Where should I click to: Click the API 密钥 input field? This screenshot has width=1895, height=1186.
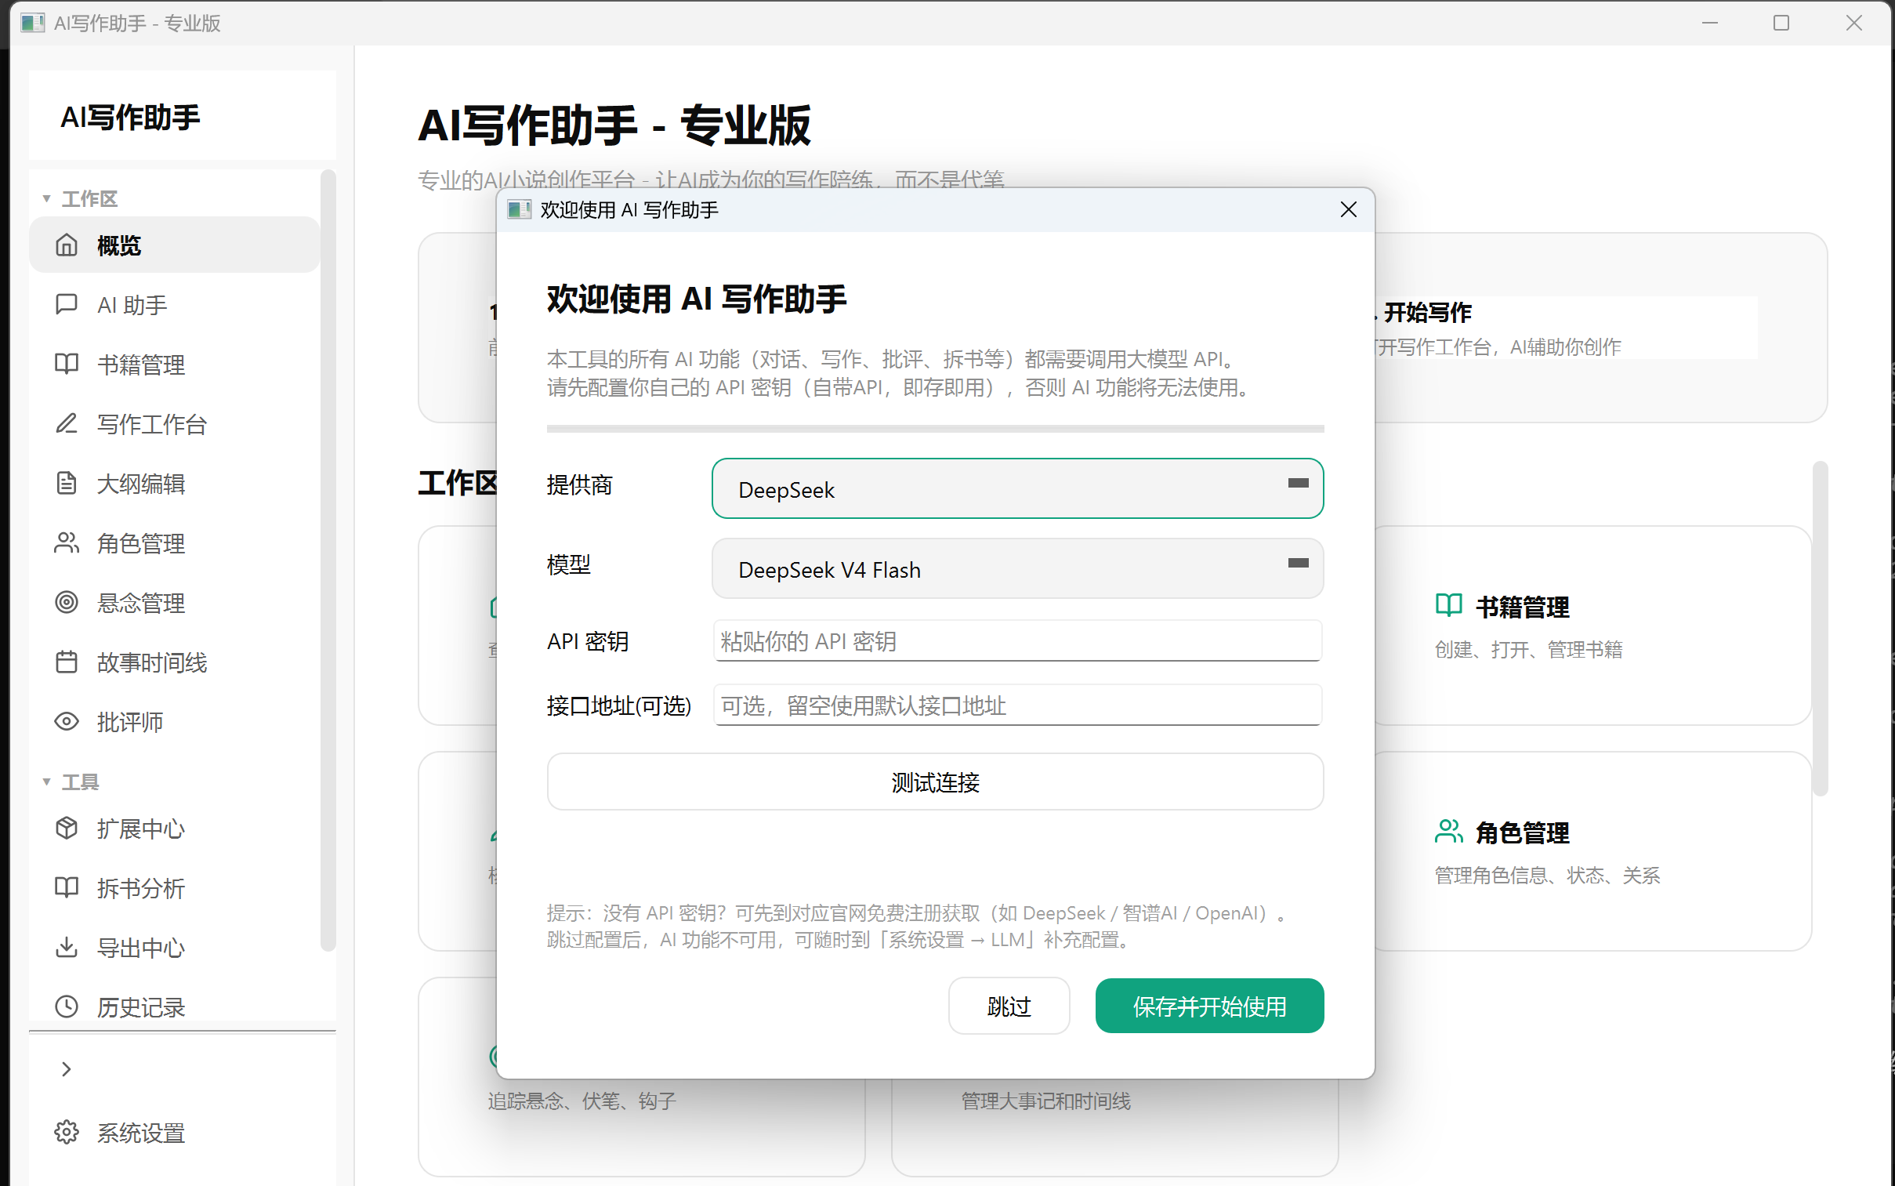1018,641
